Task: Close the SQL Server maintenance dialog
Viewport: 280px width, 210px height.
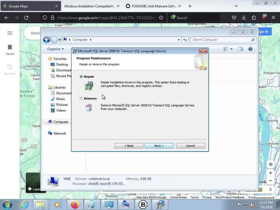Action: click(x=203, y=51)
